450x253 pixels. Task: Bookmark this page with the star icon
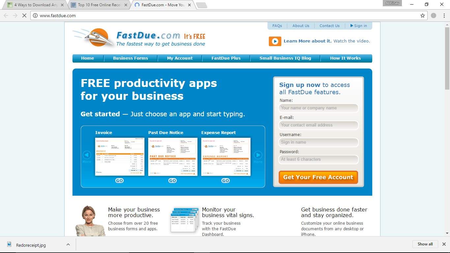coord(423,15)
